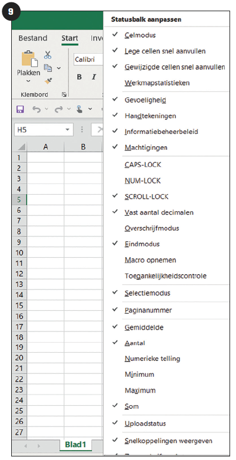Viewport: 236px width, 460px height.
Task: Click inside the Calibri font name box
Action: pos(87,59)
